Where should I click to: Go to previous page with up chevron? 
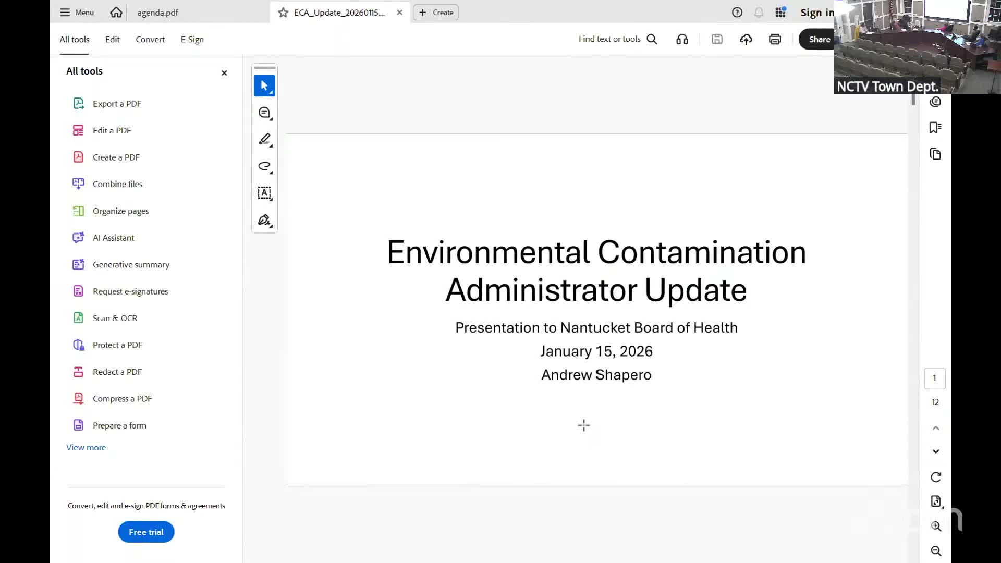click(936, 428)
